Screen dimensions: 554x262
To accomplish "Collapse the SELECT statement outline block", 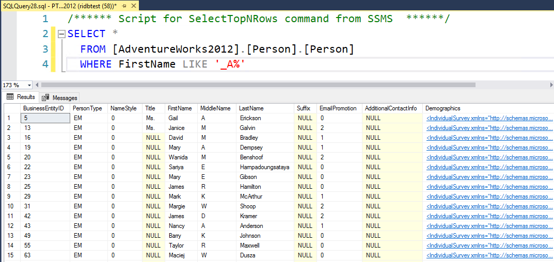I will [62, 34].
